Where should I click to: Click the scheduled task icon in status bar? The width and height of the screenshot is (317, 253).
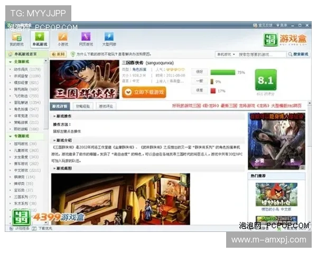pyautogui.click(x=11, y=228)
